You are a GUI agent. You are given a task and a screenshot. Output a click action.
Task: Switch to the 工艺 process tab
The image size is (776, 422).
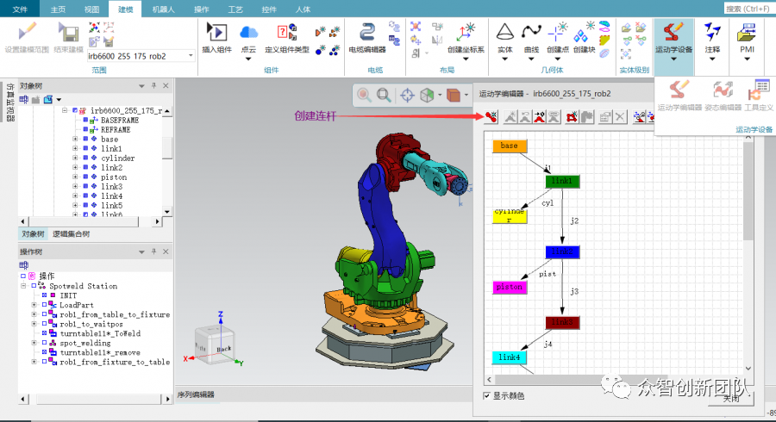coord(235,9)
